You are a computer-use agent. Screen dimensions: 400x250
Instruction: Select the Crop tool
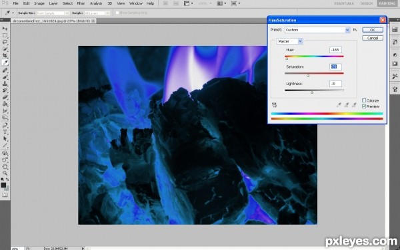point(5,55)
